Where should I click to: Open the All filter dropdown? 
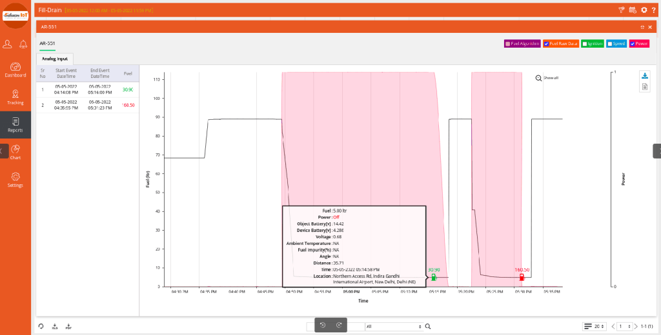[394, 326]
